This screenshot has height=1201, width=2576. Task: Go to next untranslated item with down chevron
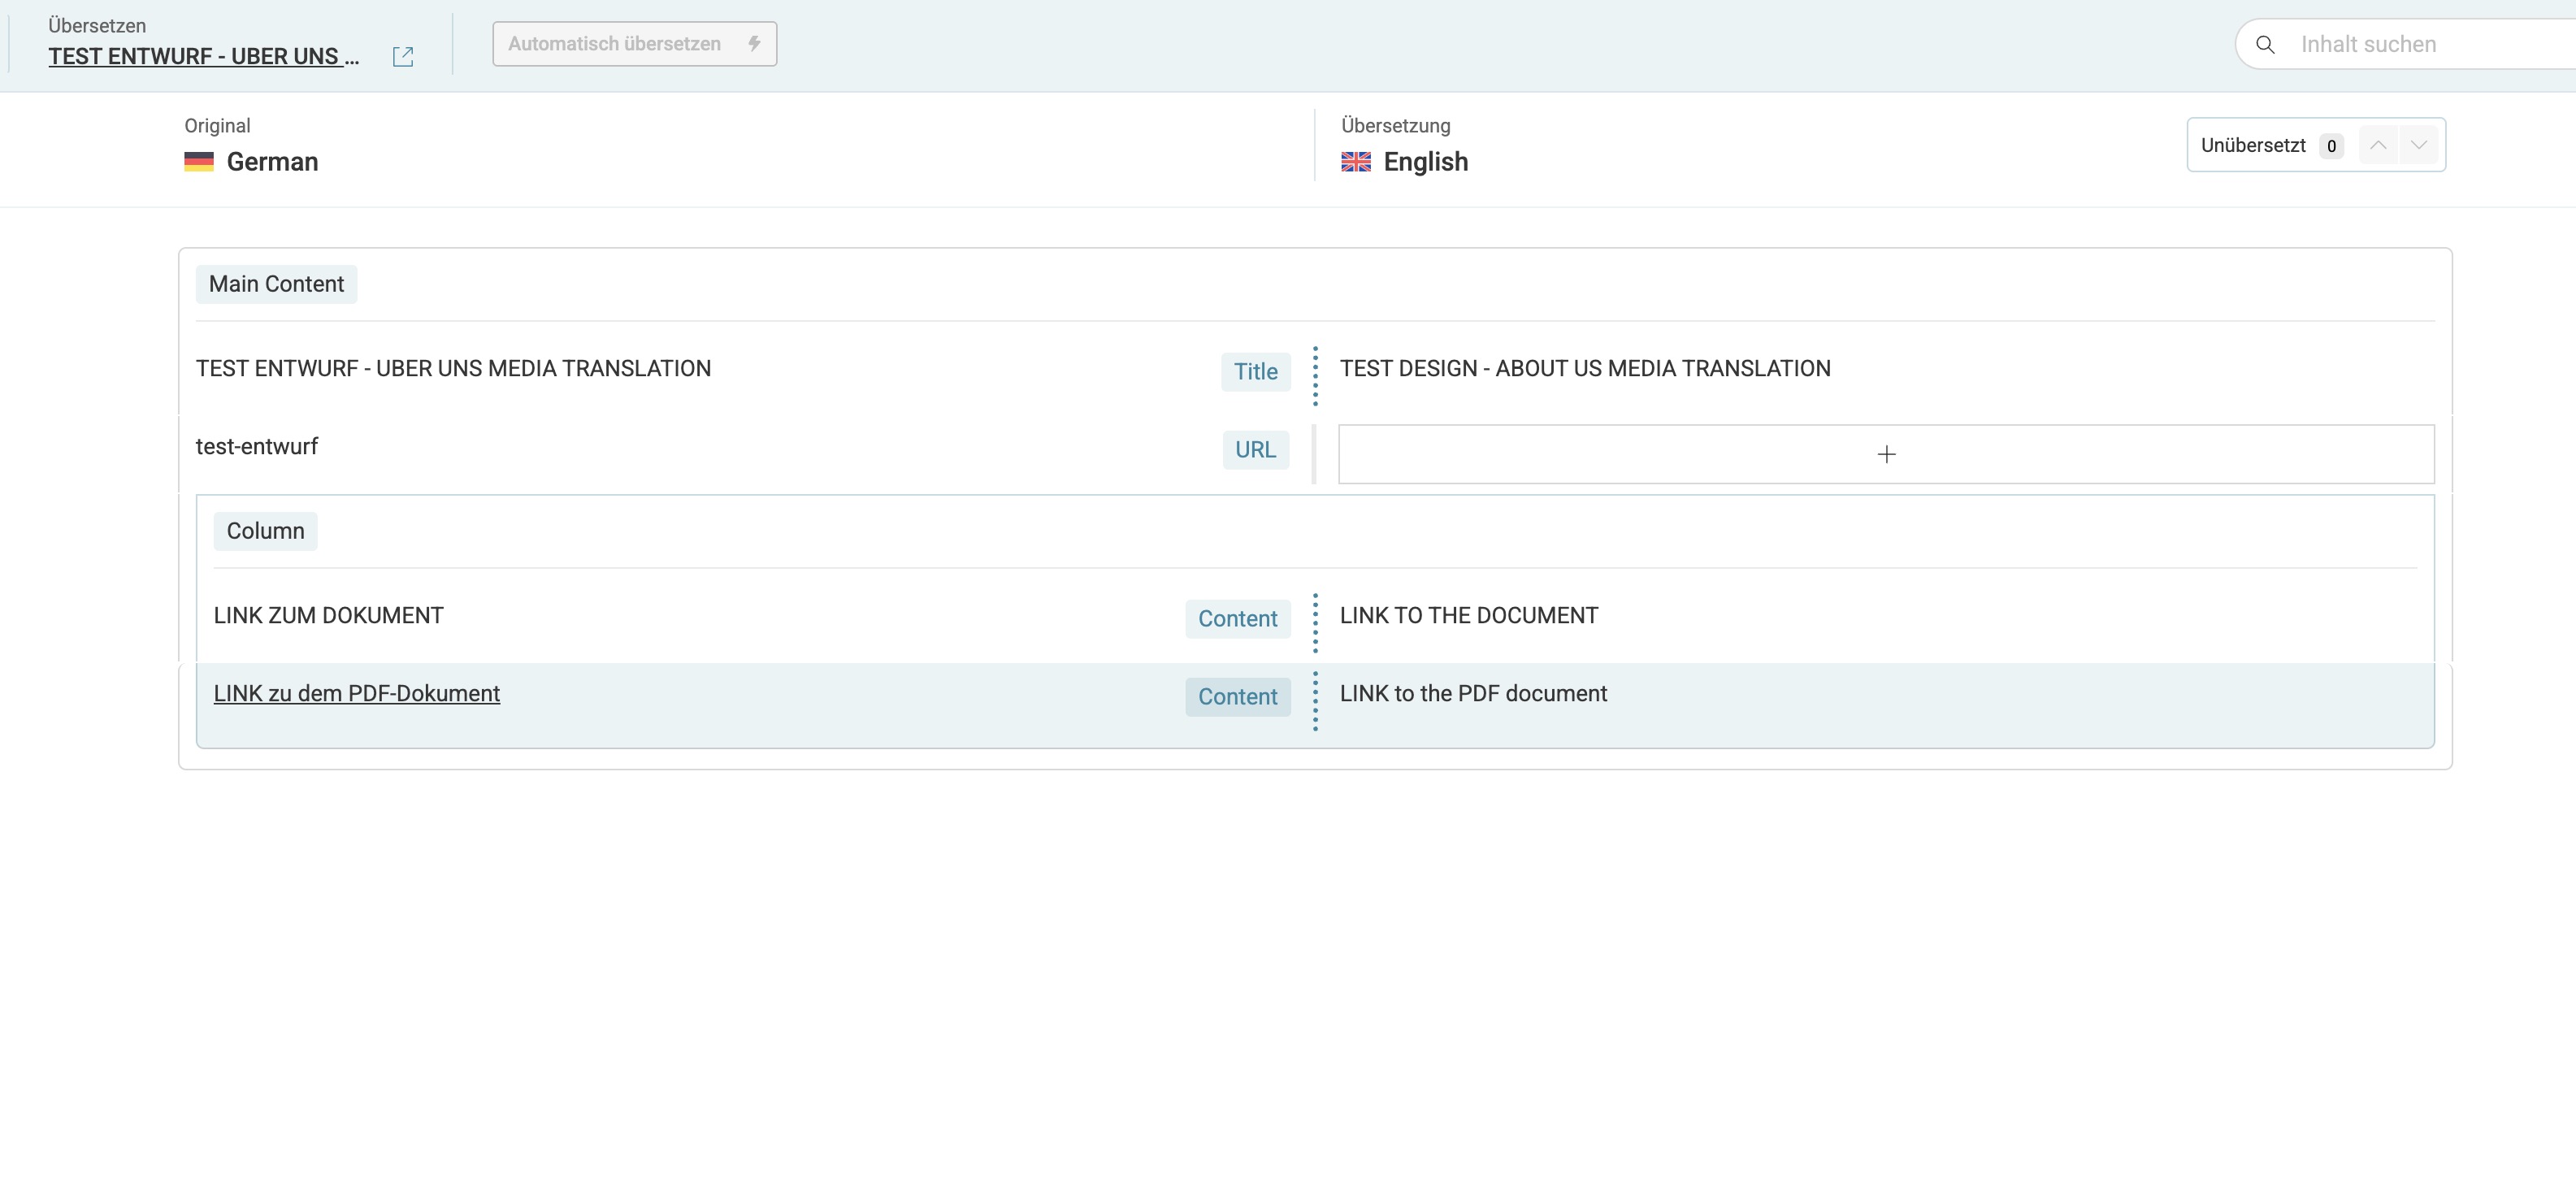pyautogui.click(x=2418, y=146)
